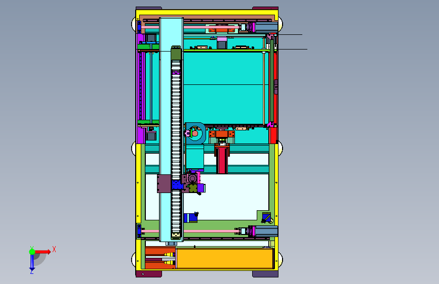Image resolution: width=439 pixels, height=284 pixels.
Task: Click the red X axis arrow of triad
Action: [x=43, y=252]
